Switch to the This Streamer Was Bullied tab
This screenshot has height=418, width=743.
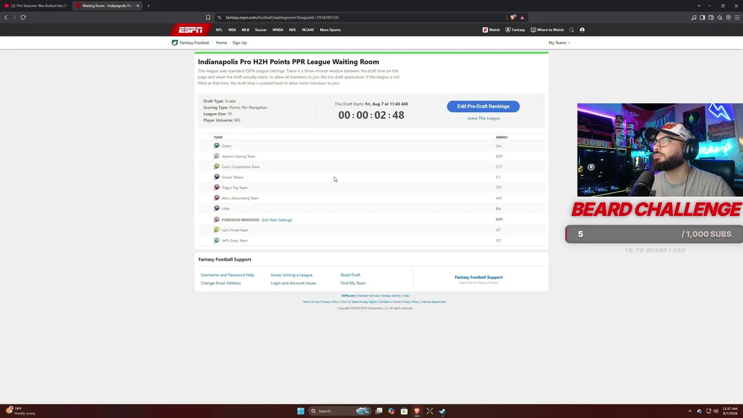click(36, 6)
